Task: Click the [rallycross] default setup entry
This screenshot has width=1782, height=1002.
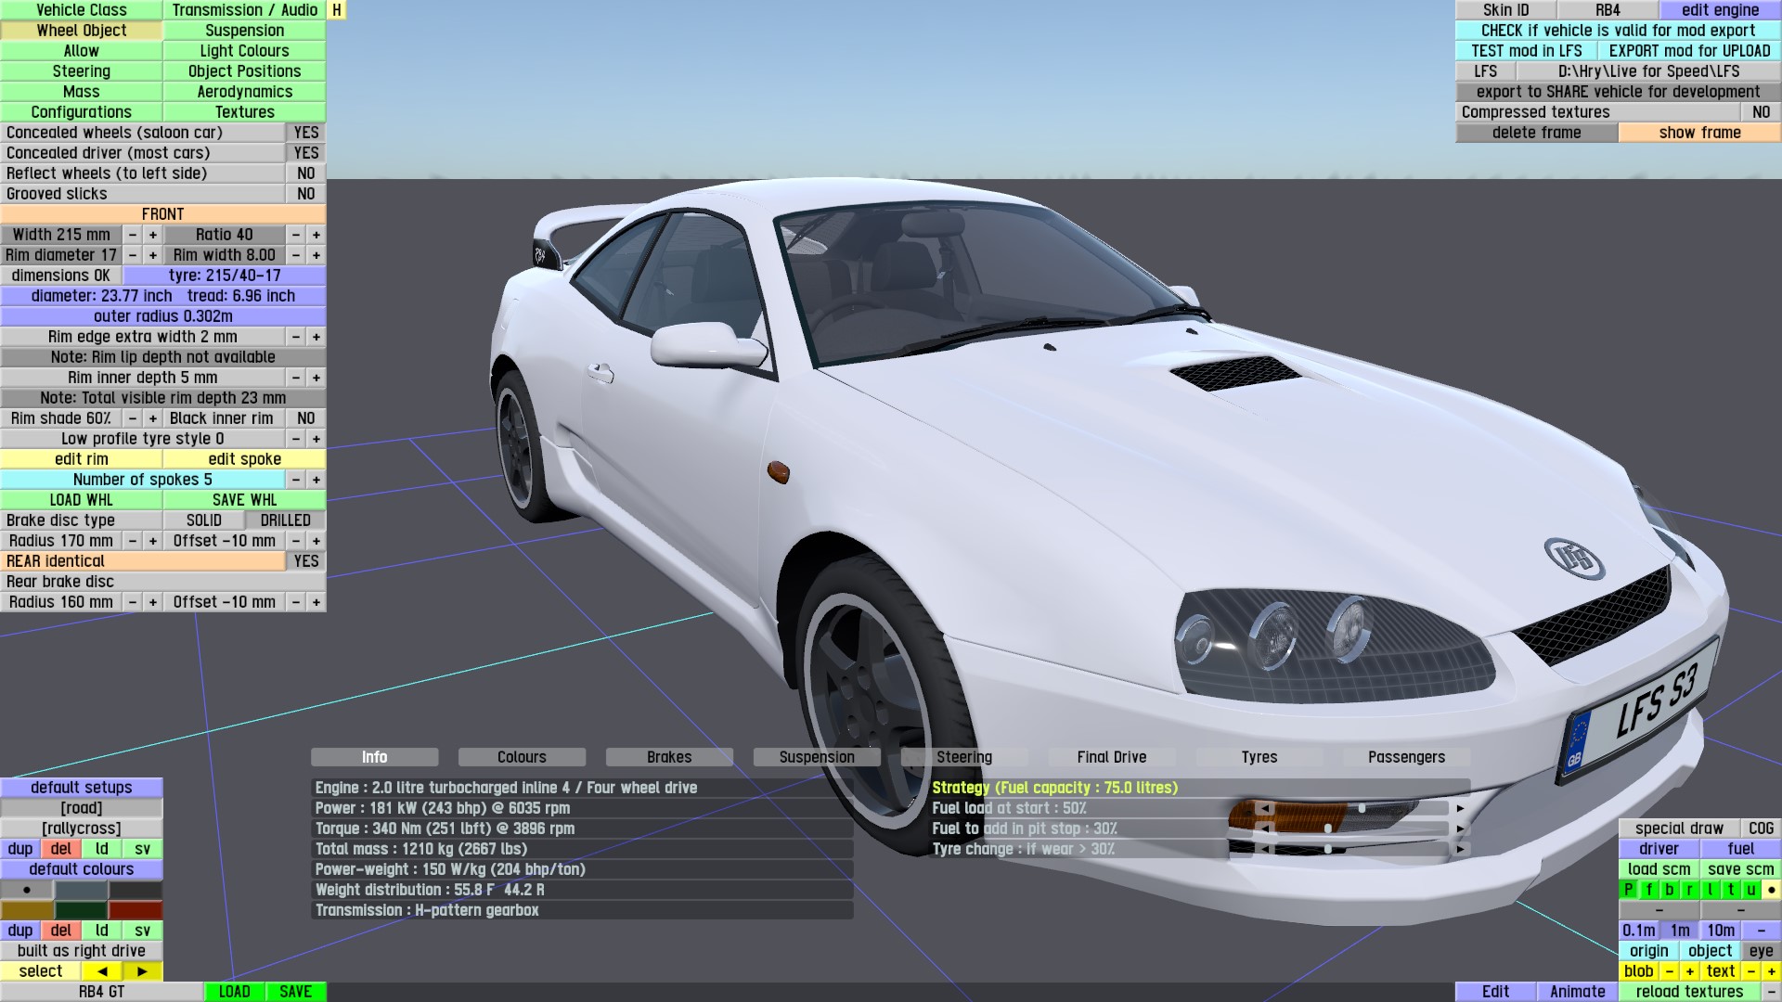Action: 82,829
